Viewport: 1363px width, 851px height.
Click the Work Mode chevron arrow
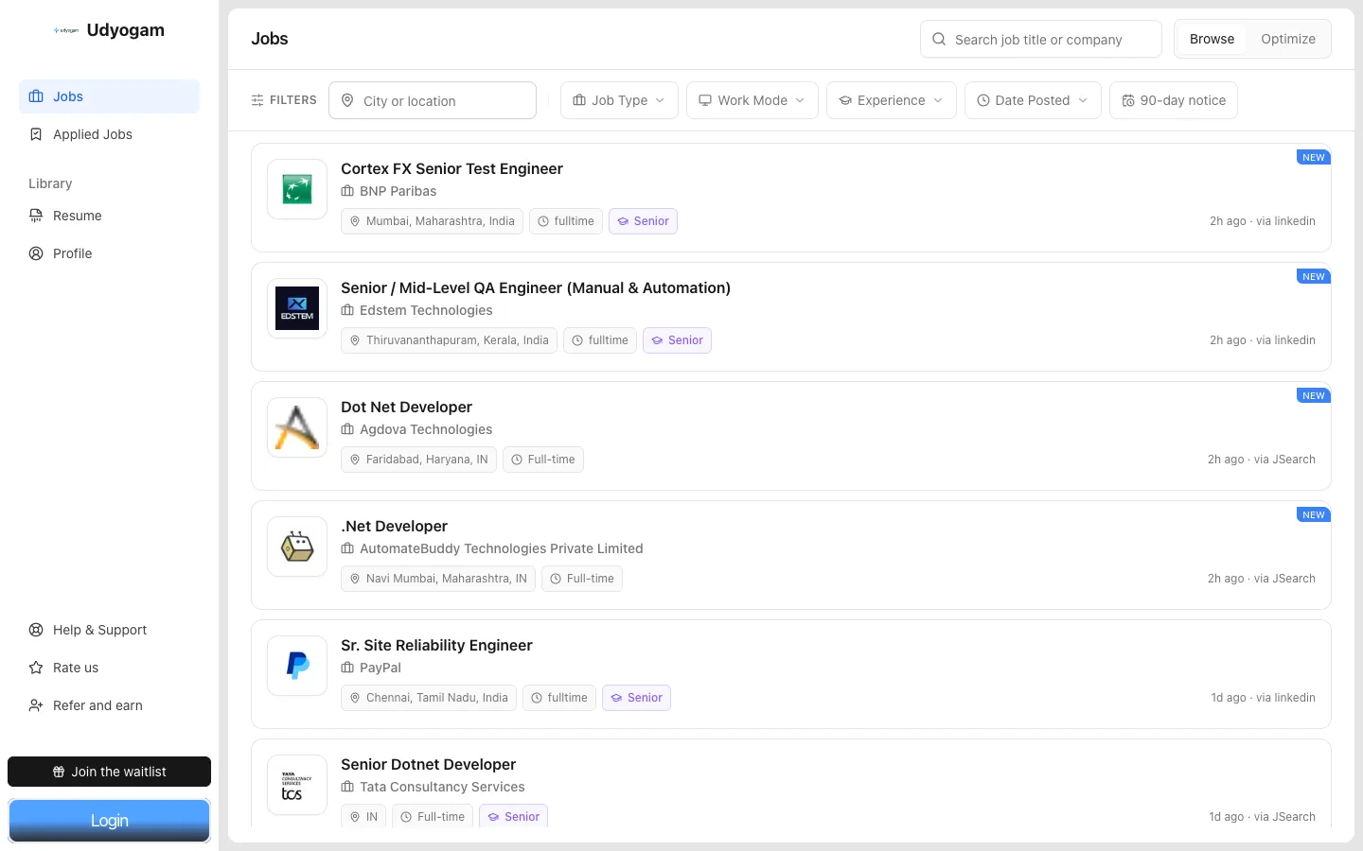(800, 100)
